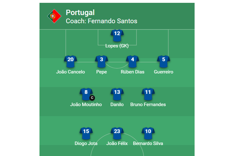Open the Portugal team name heading

click(x=80, y=13)
